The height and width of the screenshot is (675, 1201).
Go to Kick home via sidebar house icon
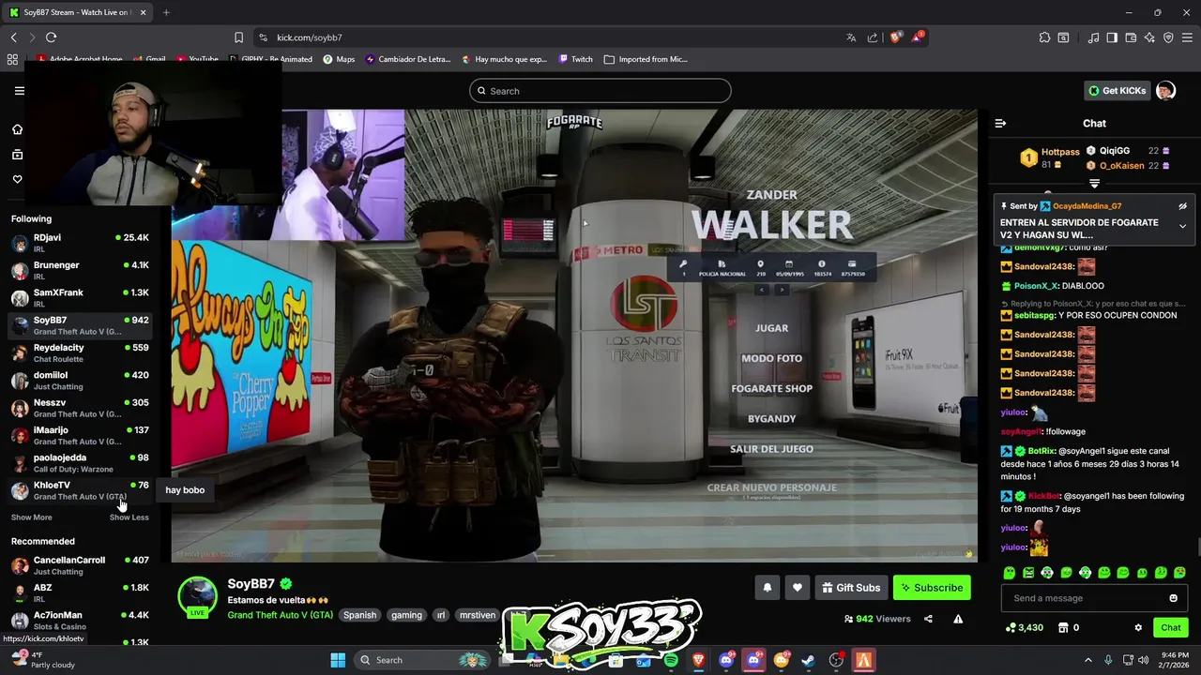pyautogui.click(x=17, y=129)
